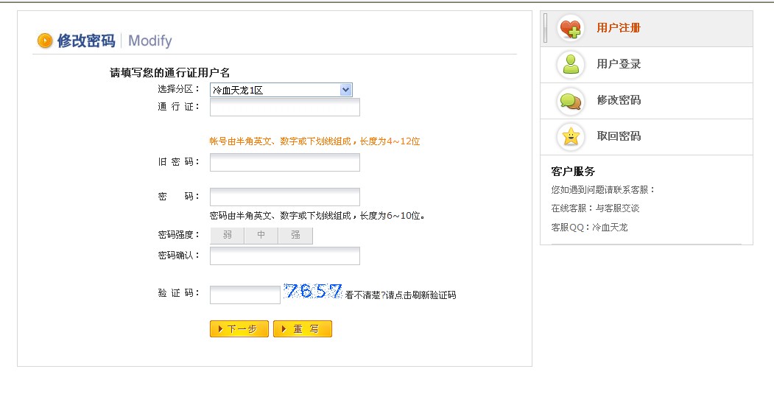Click the green person icon for 用户登录

[570, 64]
